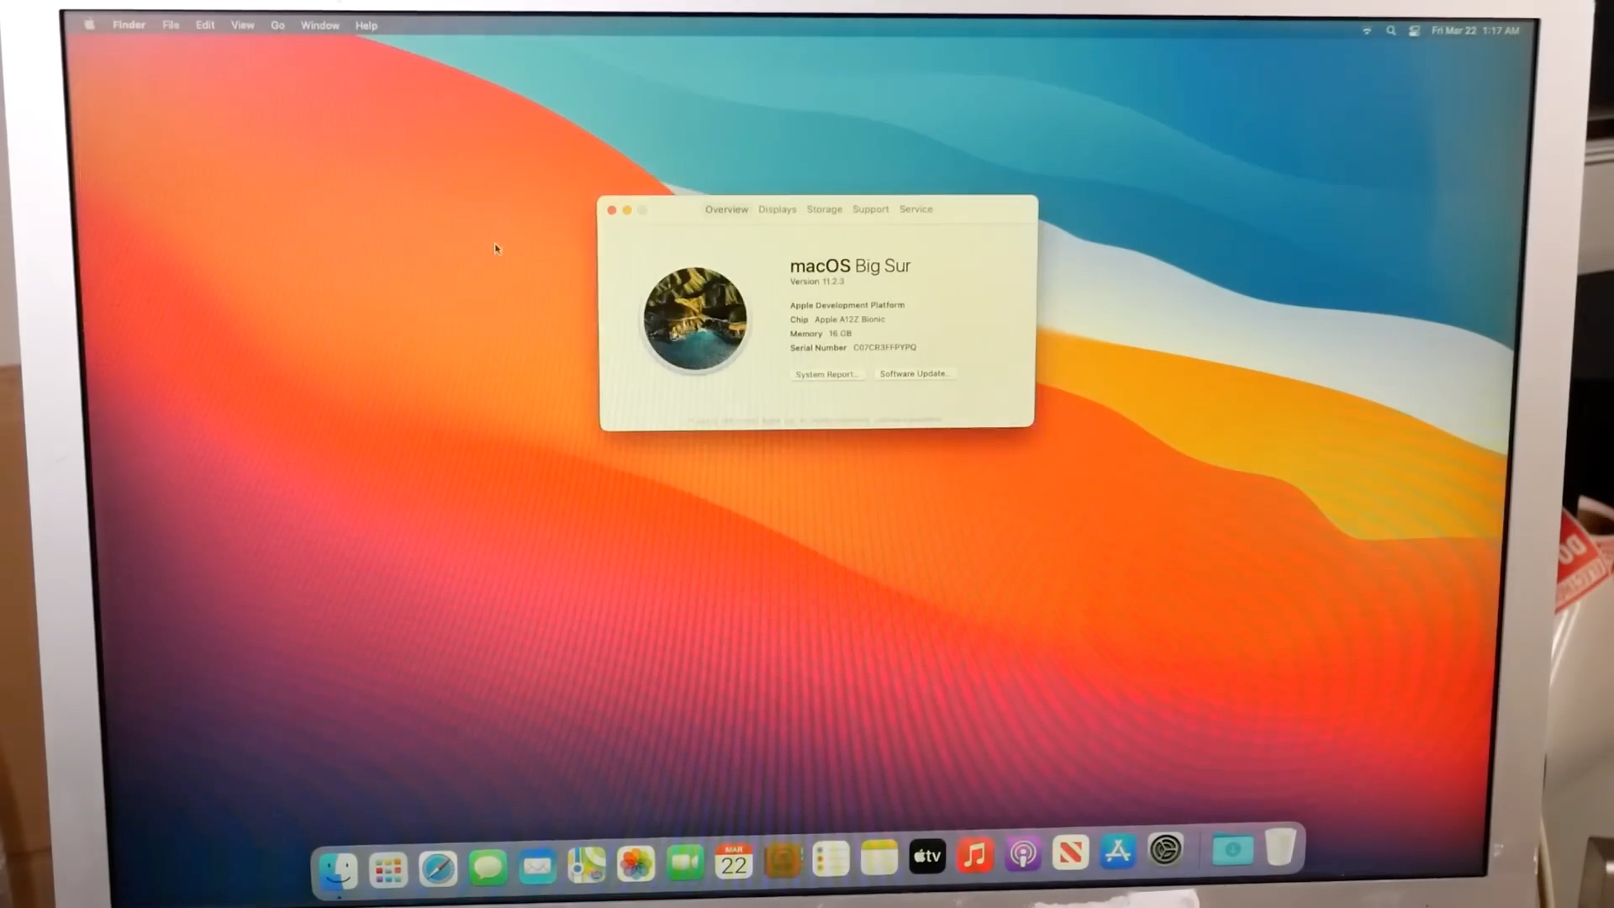Close the About This Mac window
The height and width of the screenshot is (908, 1614).
(x=612, y=210)
